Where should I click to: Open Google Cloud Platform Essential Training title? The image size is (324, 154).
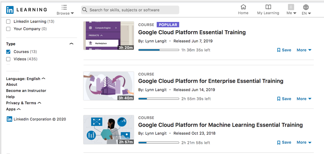[x=192, y=33]
